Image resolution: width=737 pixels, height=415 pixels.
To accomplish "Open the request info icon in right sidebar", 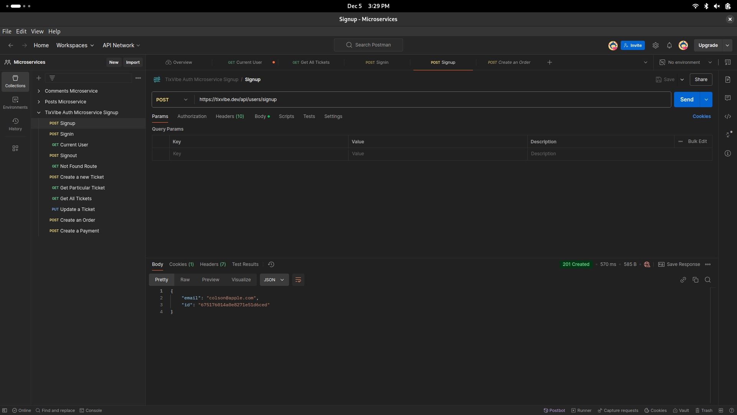I will (728, 153).
